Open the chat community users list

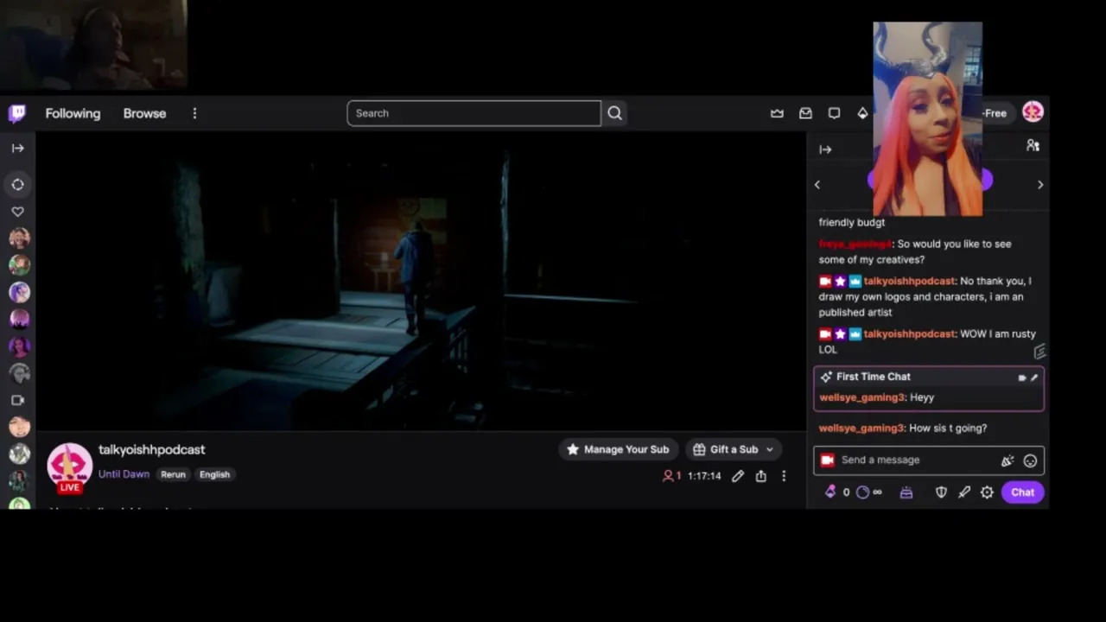pos(1033,146)
